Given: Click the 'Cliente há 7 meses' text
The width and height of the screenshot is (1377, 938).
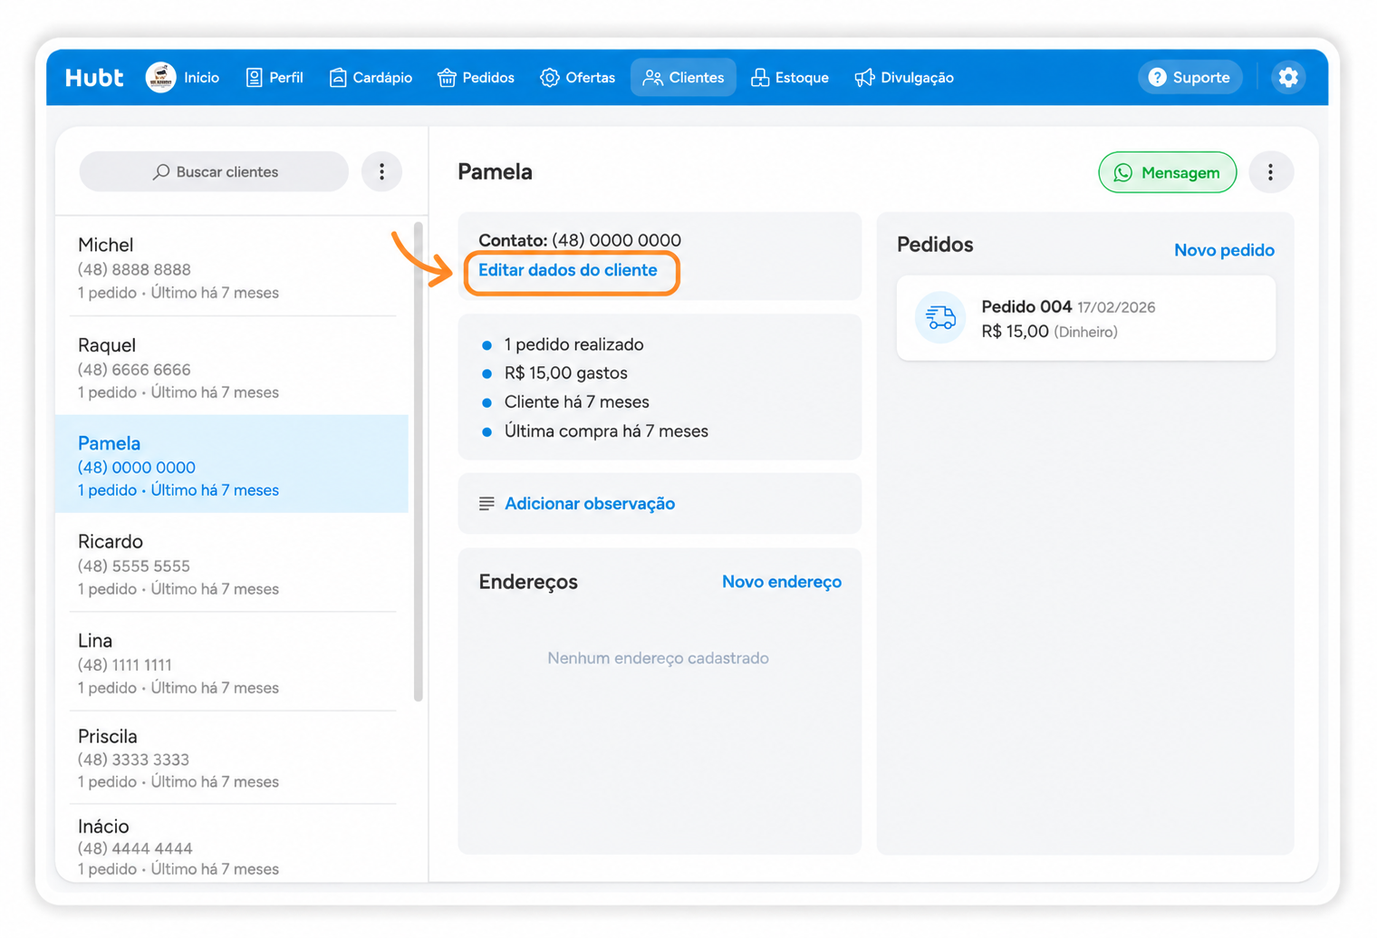Looking at the screenshot, I should pyautogui.click(x=577, y=402).
